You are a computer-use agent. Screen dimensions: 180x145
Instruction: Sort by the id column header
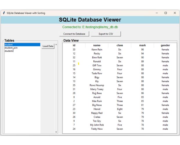[74, 45]
